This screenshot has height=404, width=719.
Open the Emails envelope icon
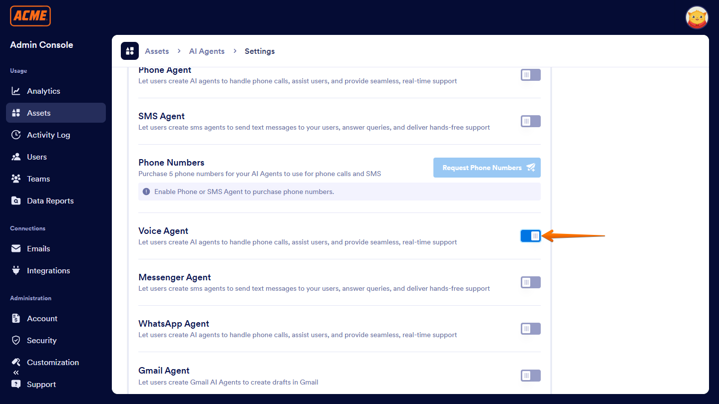[x=16, y=248]
